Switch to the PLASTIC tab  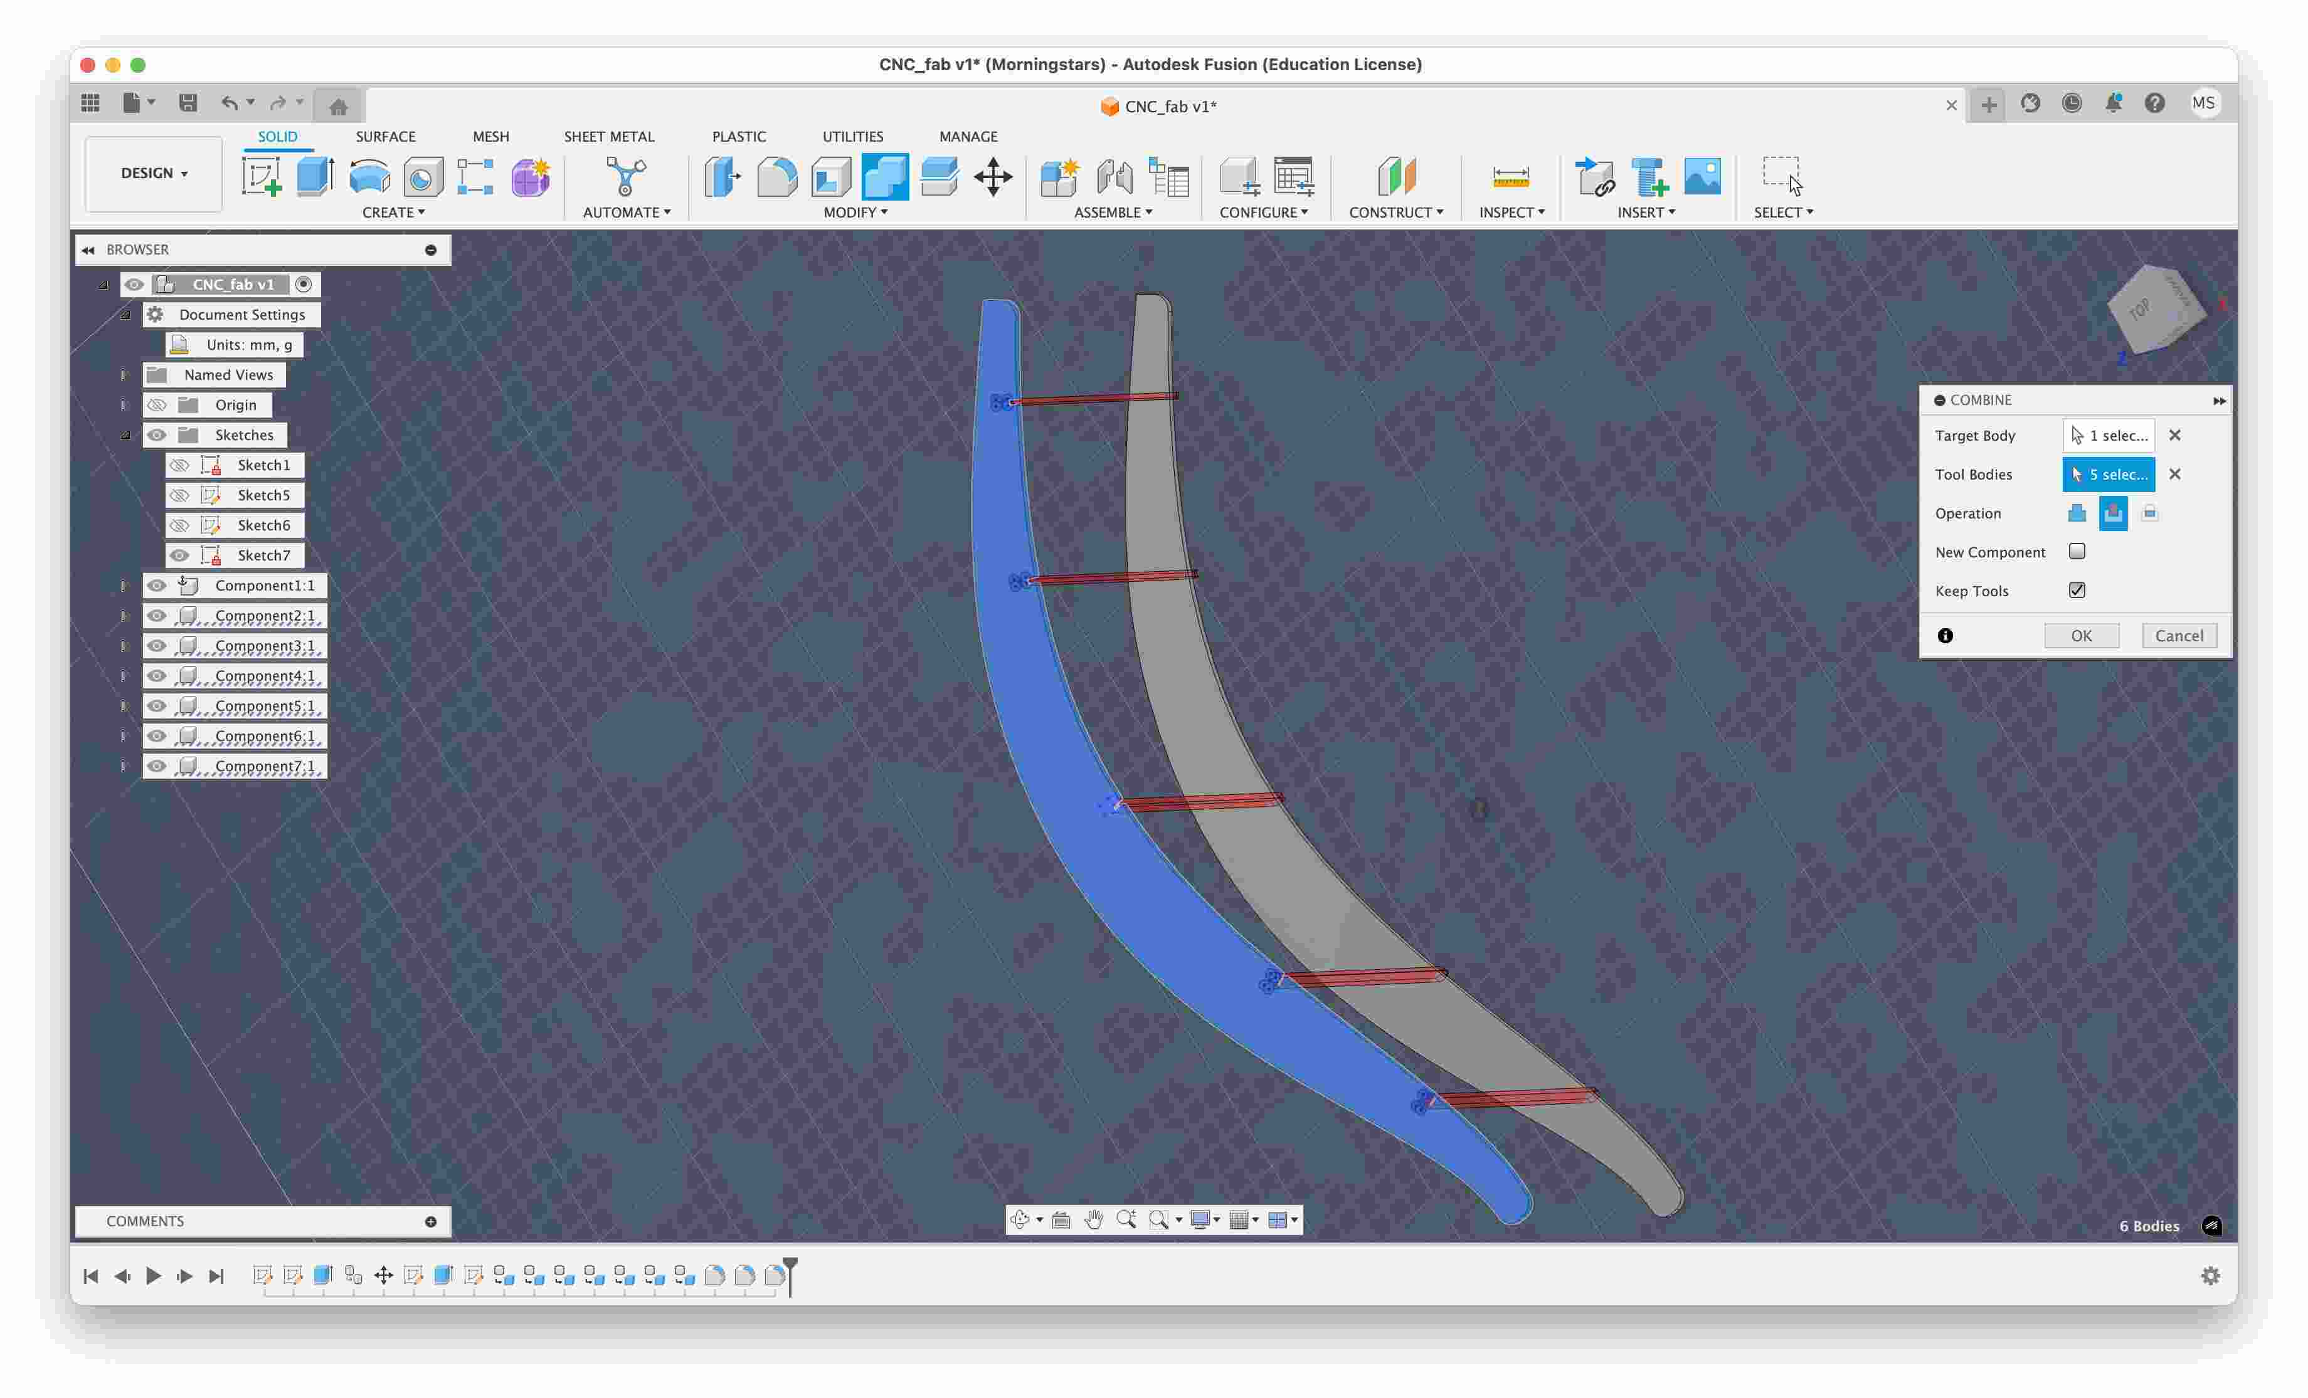738,137
